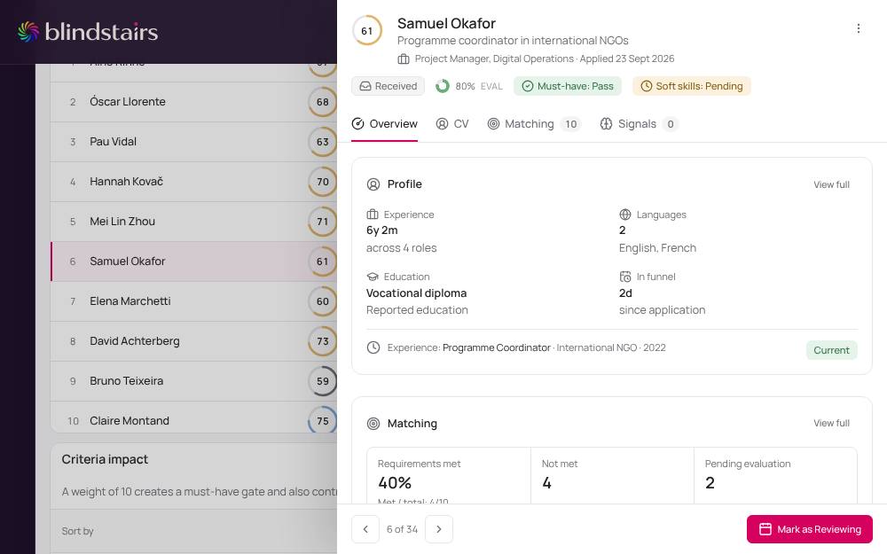Click the 80% evaluation progress ring
Viewport: 887px width, 554px height.
click(x=443, y=86)
